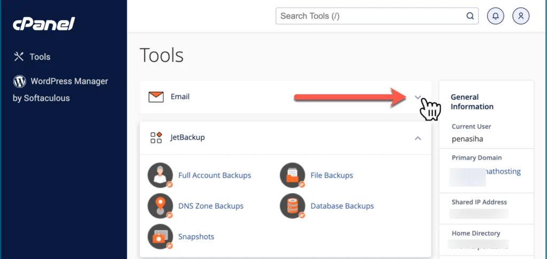Open Tools in the sidebar
Screen dimensions: 547x259
(x=40, y=57)
